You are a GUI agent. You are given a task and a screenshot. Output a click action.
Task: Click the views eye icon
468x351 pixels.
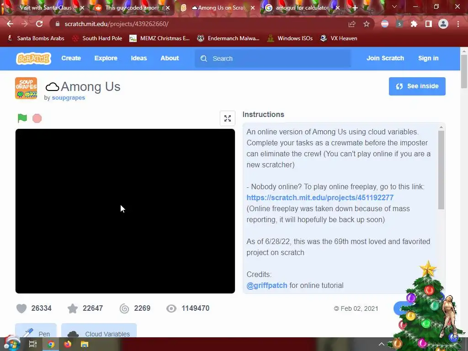[171, 308]
